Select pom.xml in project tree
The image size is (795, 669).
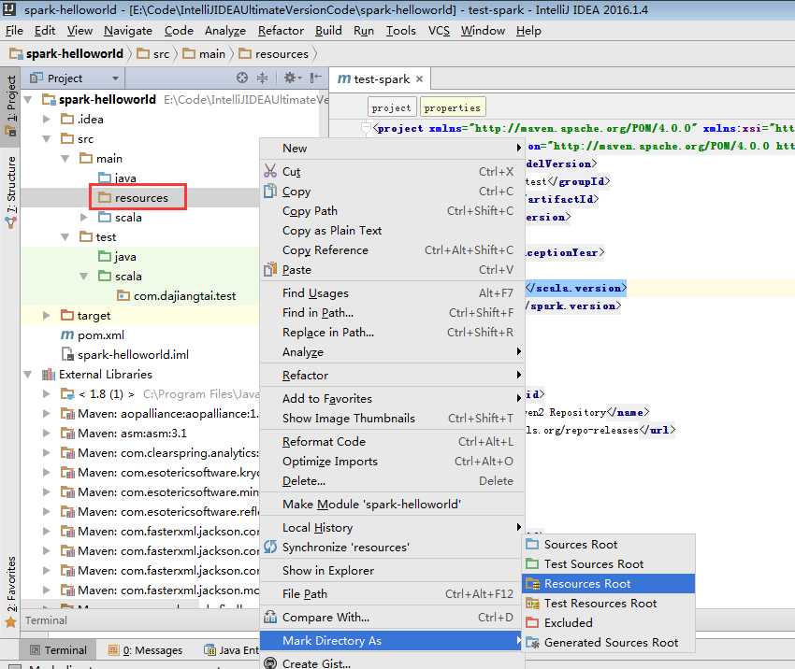[x=93, y=334]
